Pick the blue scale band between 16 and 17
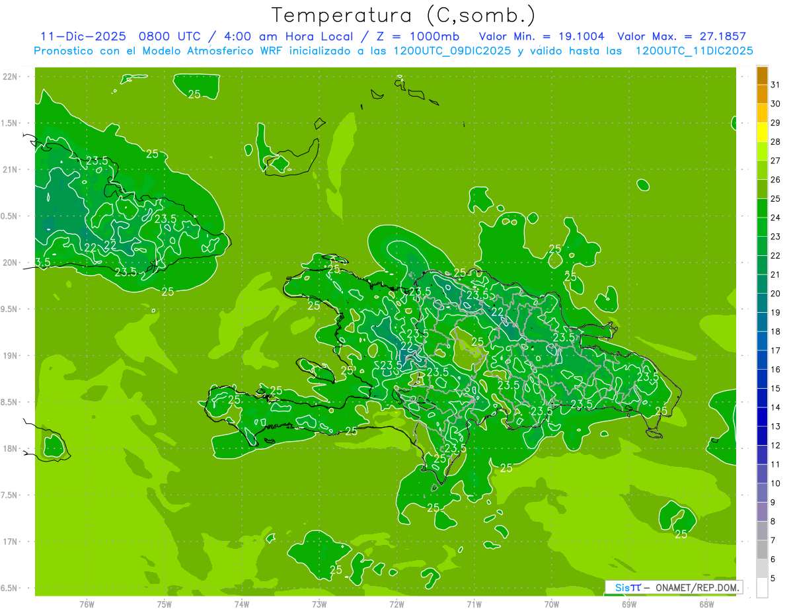The image size is (793, 613). point(762,360)
